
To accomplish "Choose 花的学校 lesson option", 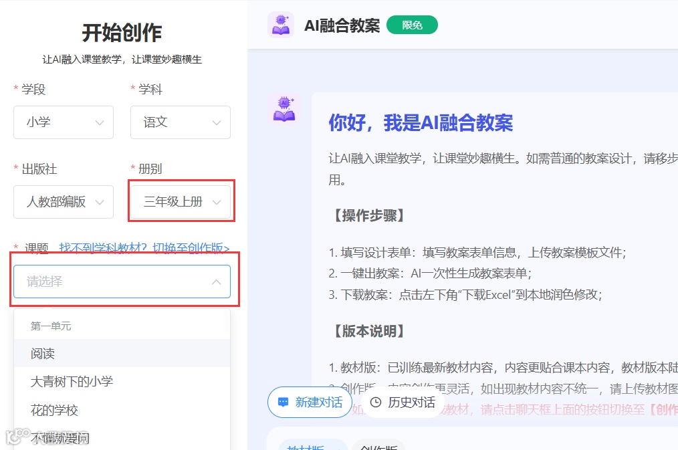I will coord(122,410).
